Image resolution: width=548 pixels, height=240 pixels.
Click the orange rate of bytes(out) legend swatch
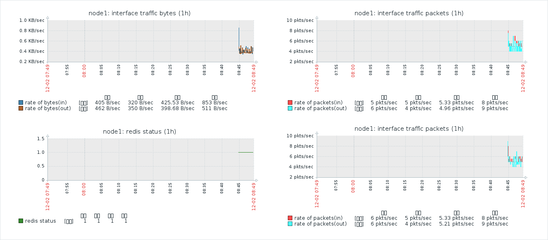(21, 108)
